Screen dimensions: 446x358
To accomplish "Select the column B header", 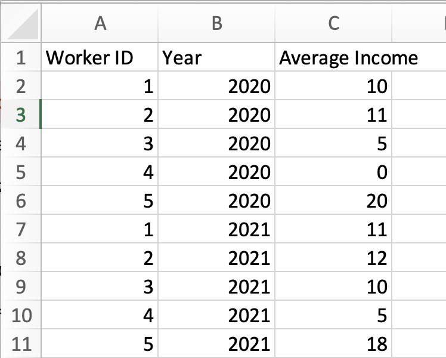I will 216,23.
